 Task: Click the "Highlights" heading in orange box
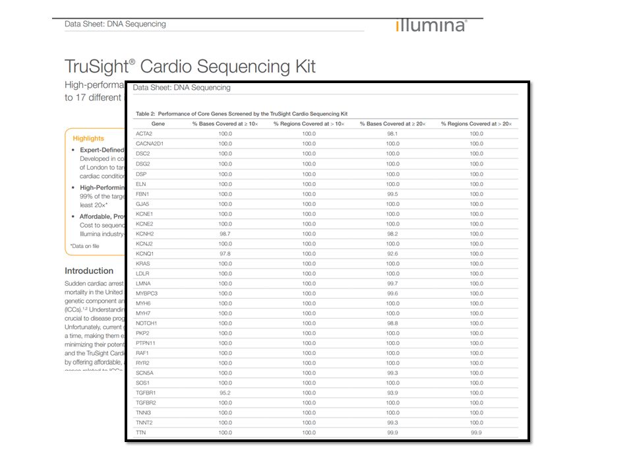(88, 138)
